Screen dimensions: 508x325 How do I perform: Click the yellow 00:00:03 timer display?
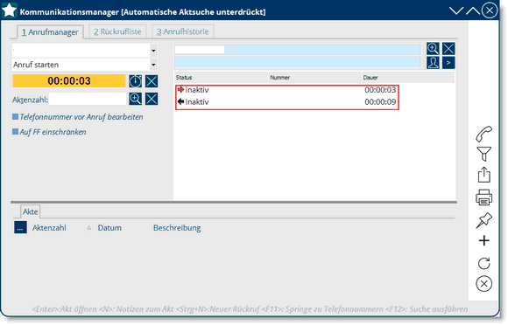tap(69, 81)
